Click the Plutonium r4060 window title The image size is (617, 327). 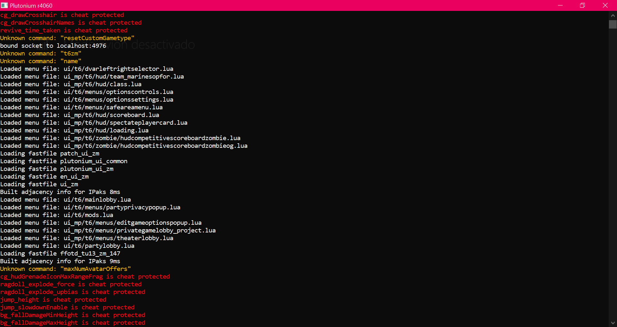coord(31,5)
